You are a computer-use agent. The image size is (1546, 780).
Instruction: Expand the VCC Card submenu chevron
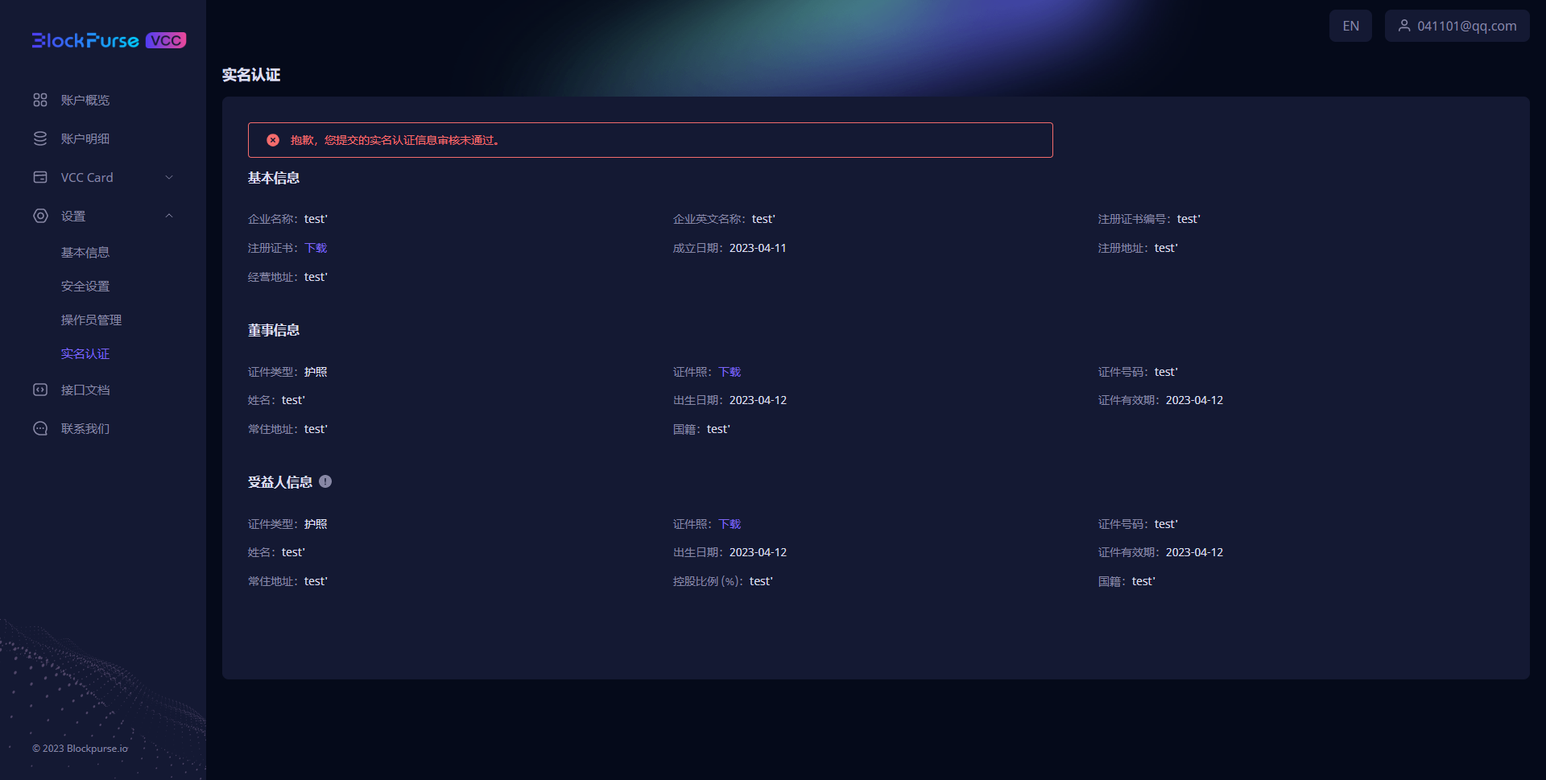[169, 177]
